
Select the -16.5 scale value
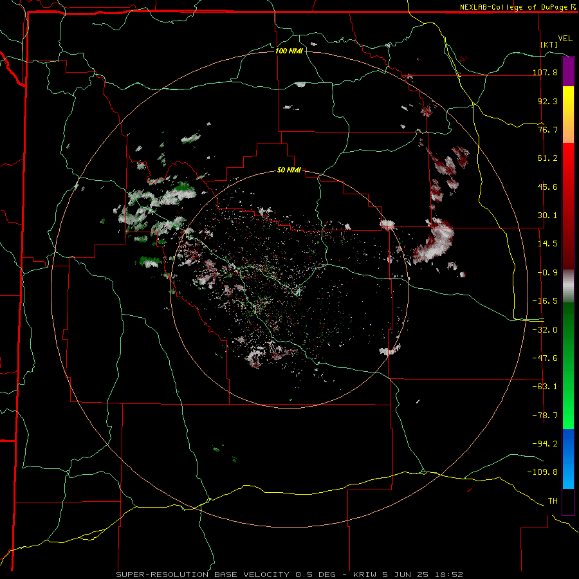coord(545,301)
